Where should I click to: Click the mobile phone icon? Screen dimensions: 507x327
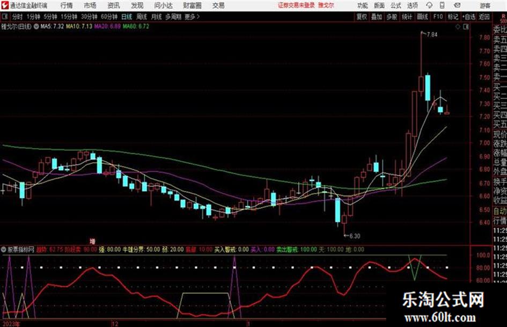(442, 5)
